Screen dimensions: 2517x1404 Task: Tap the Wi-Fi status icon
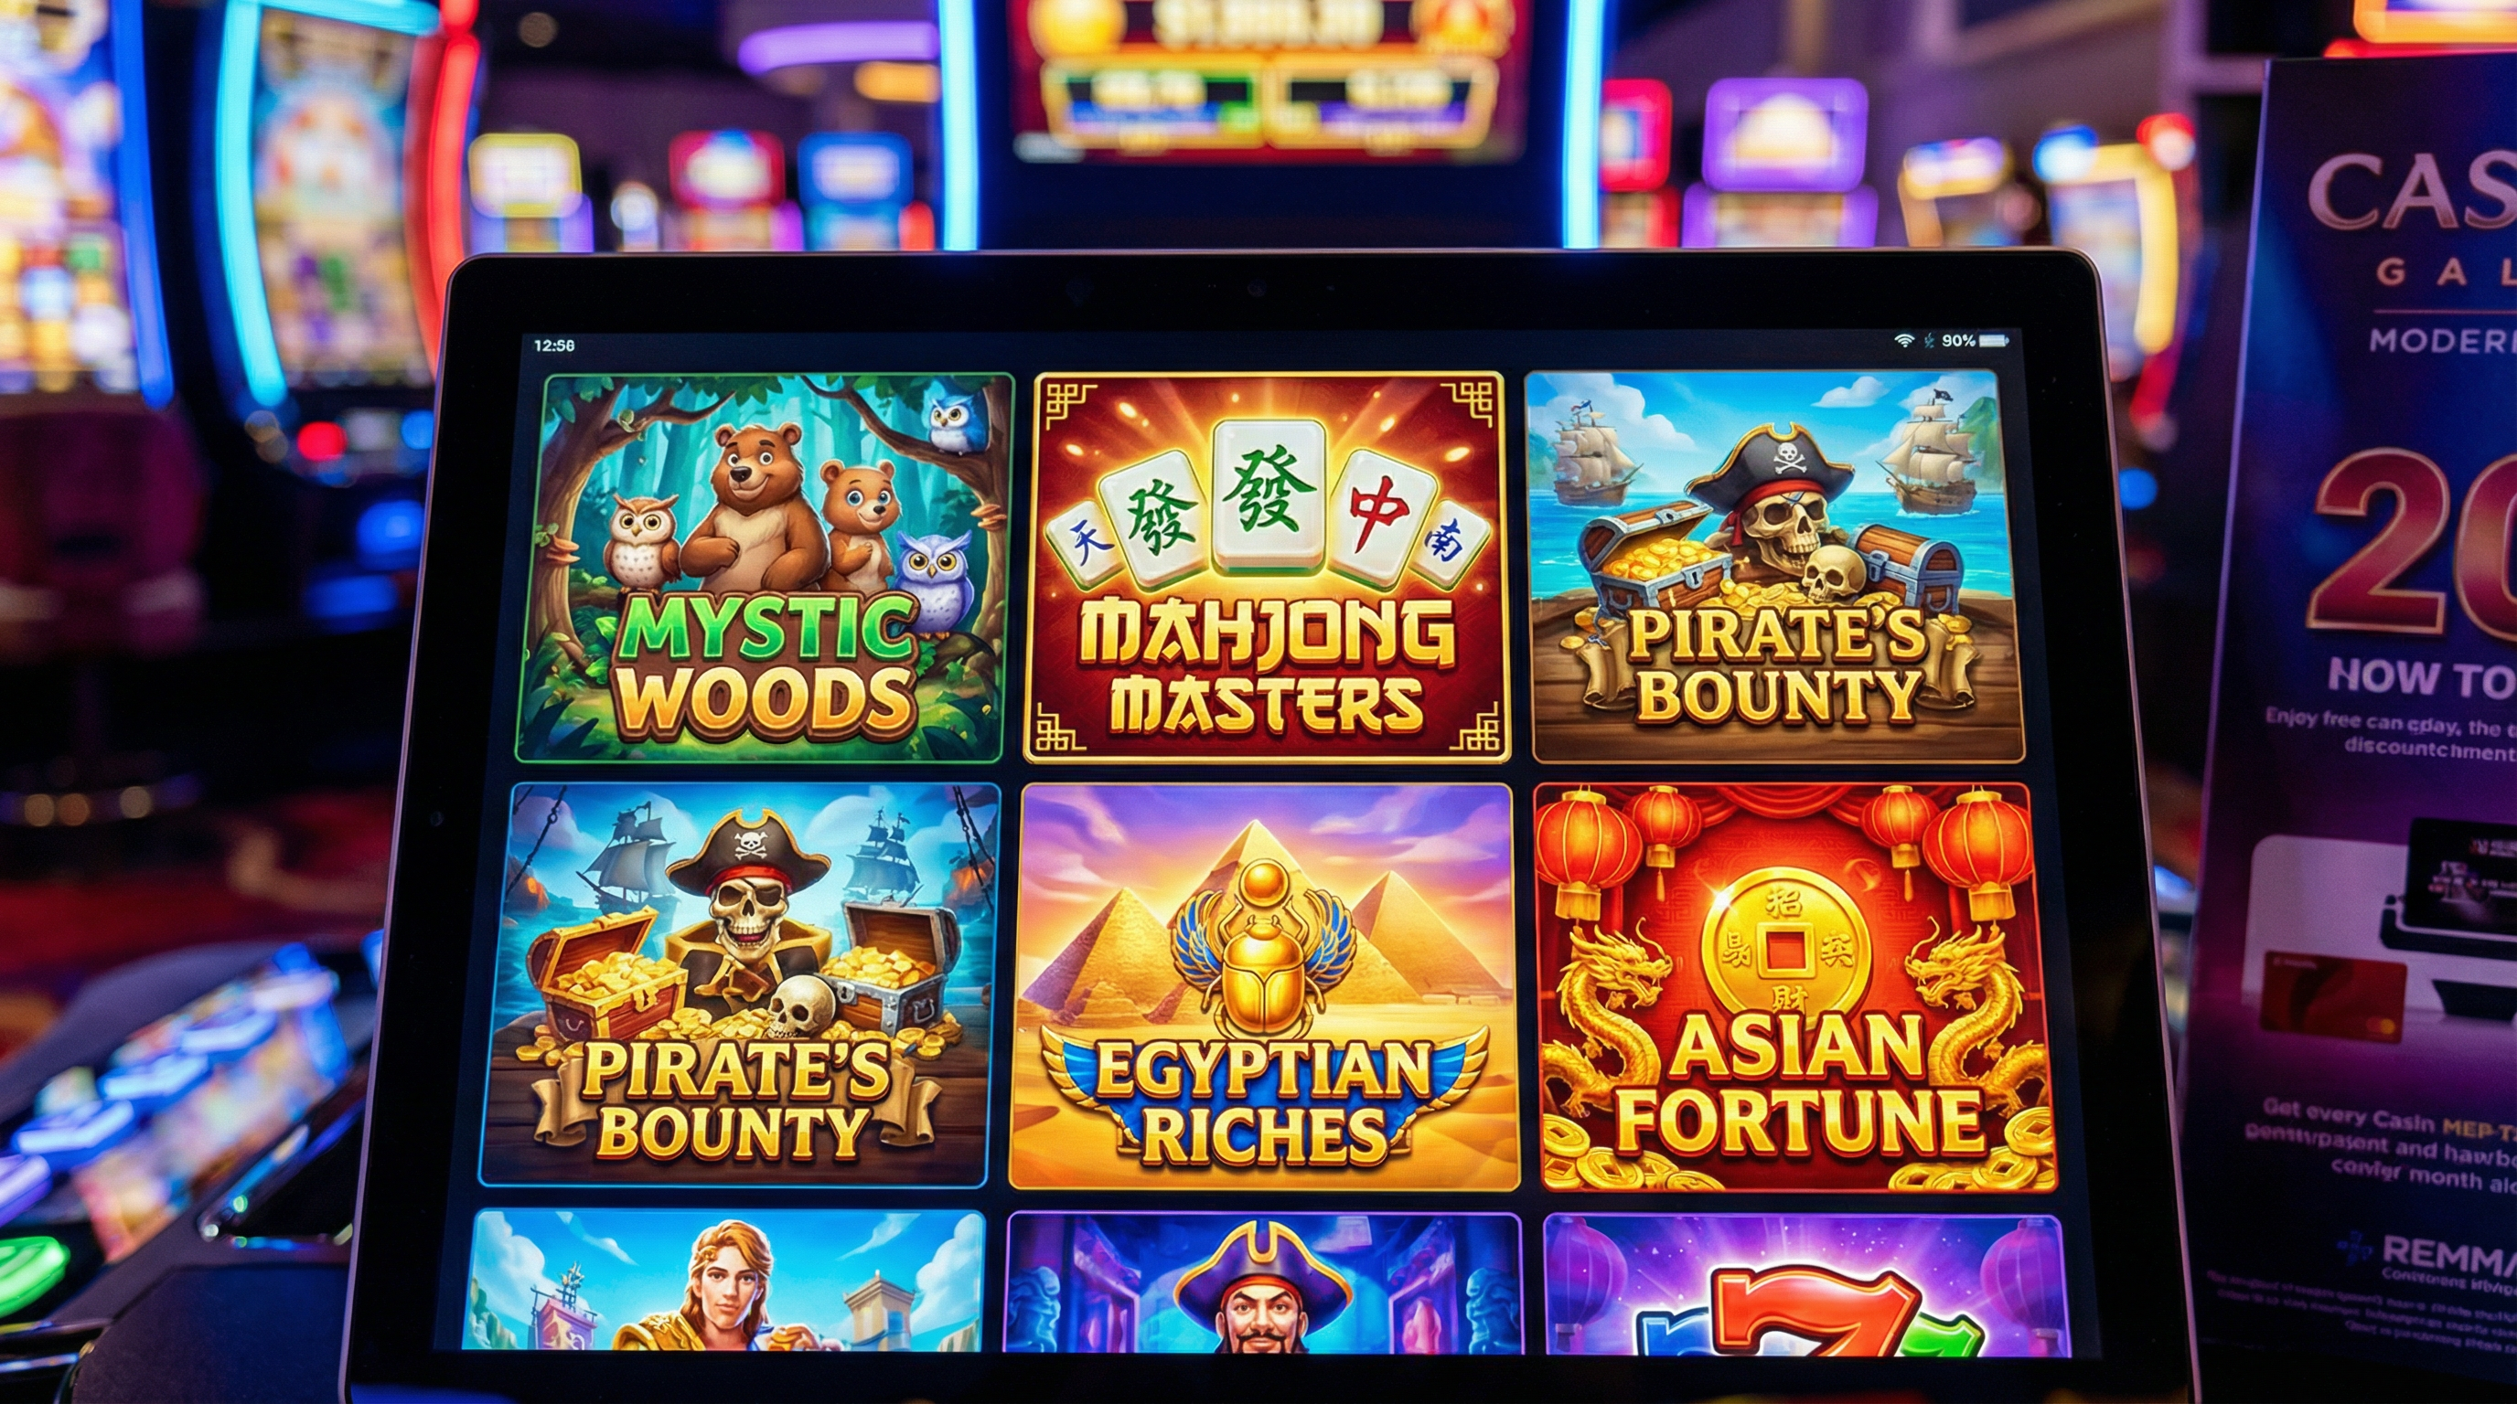point(1903,341)
